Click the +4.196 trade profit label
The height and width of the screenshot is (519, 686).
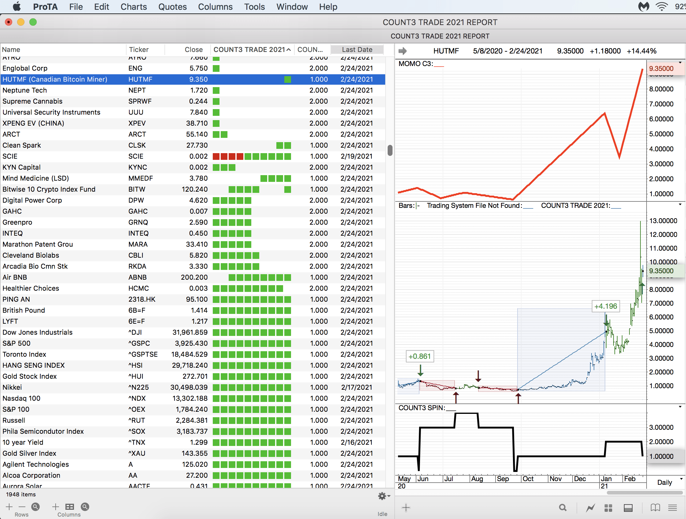[606, 306]
